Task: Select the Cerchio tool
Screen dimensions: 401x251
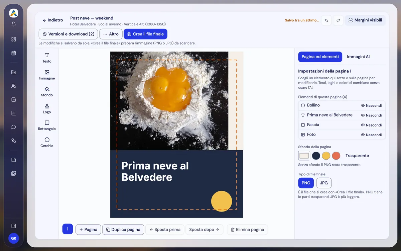Action: click(x=47, y=143)
